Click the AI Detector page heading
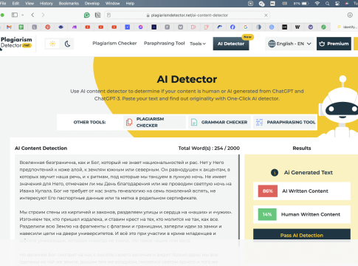This screenshot has height=266, width=358. pos(187,79)
